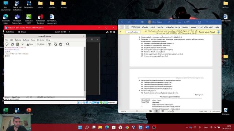Open the Emacs Help menu
Image resolution: width=234 pixels, height=131 pixels.
click(x=48, y=40)
